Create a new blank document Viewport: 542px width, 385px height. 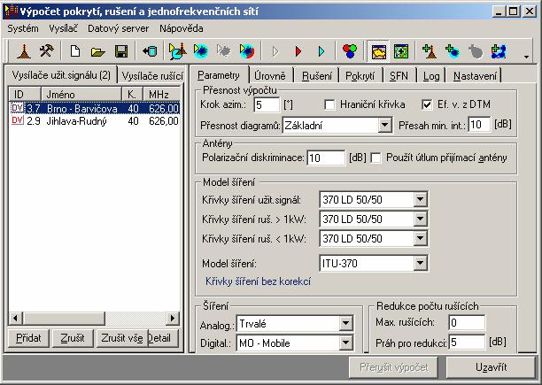(x=75, y=51)
